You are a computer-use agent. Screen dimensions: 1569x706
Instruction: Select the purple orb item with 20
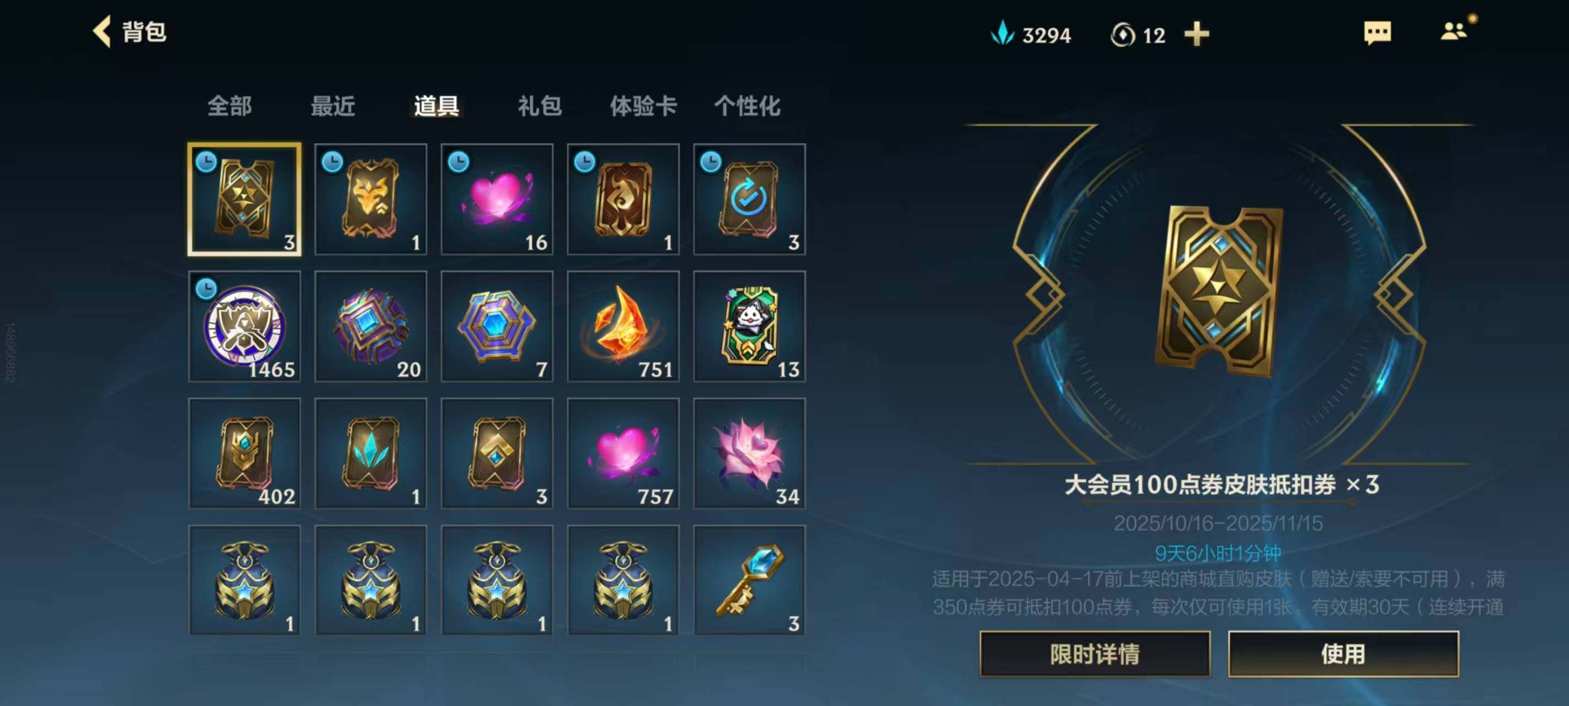pyautogui.click(x=370, y=327)
